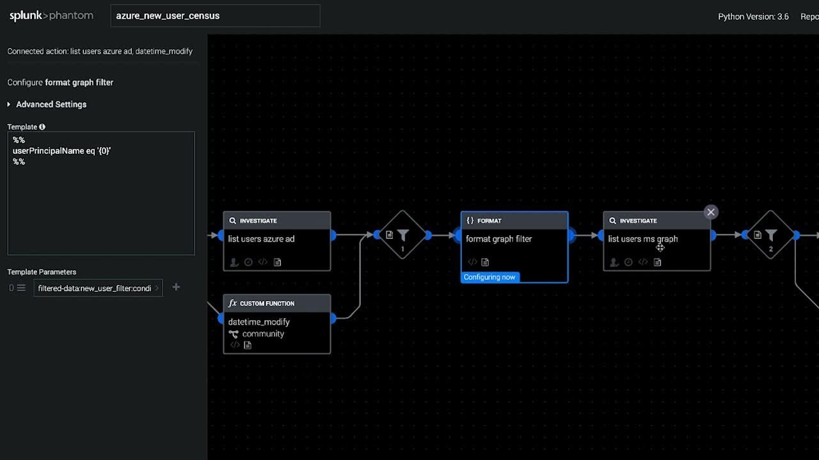Open the filtered-data:new_user_filter parameter field

tap(99, 288)
